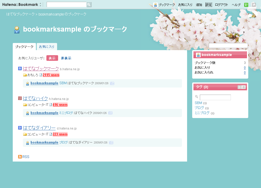Image resolution: width=261 pixels, height=188 pixels.
Task: Open the Hatena::Bookmark service switcher arrows
Action: pos(41,5)
